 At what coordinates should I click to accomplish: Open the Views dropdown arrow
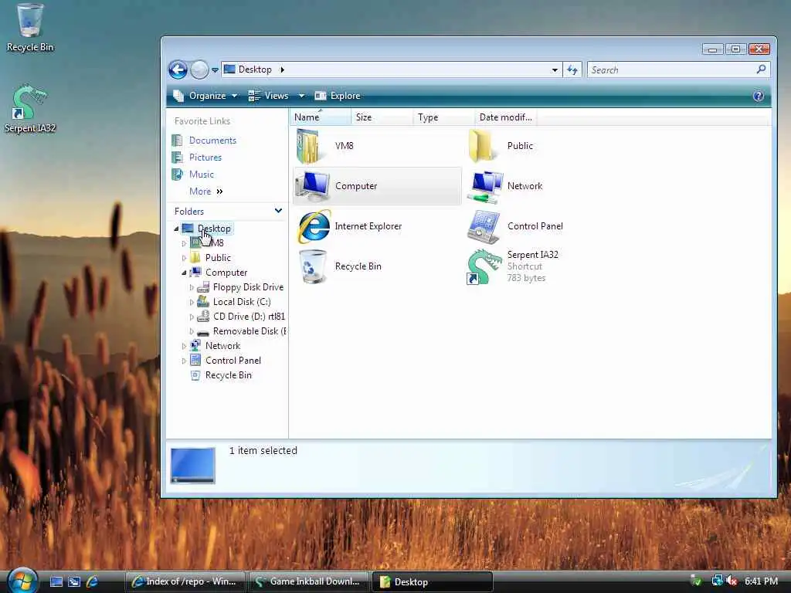(301, 96)
